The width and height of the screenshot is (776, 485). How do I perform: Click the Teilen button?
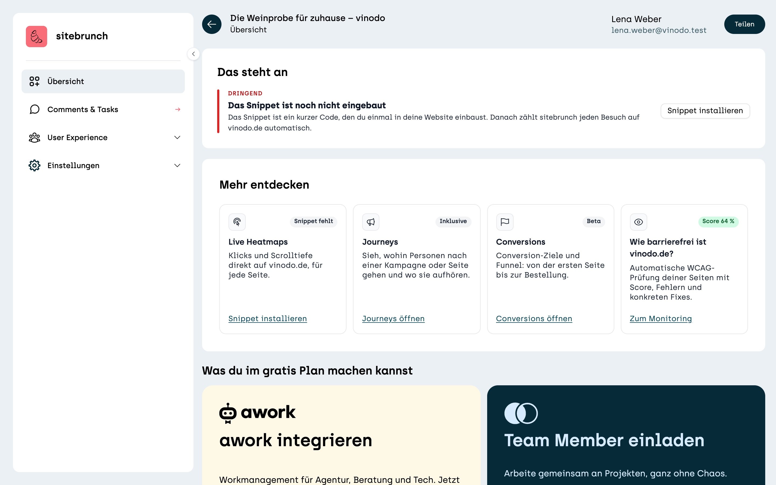coord(744,24)
